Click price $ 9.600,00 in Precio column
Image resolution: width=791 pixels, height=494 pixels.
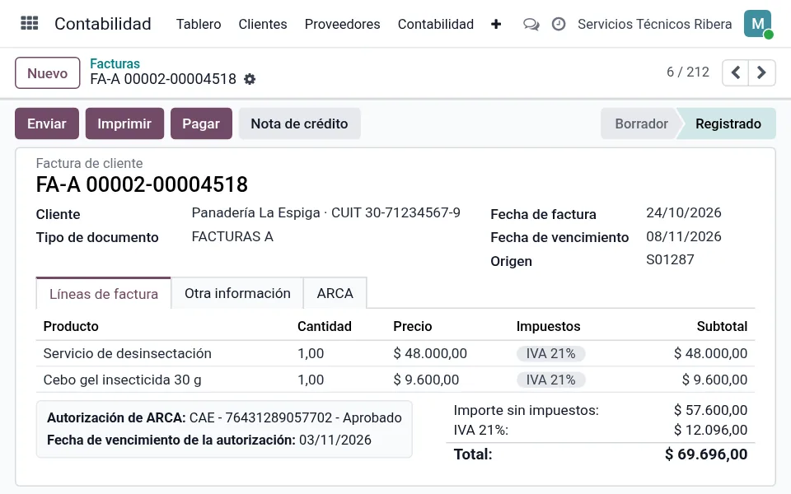point(426,380)
